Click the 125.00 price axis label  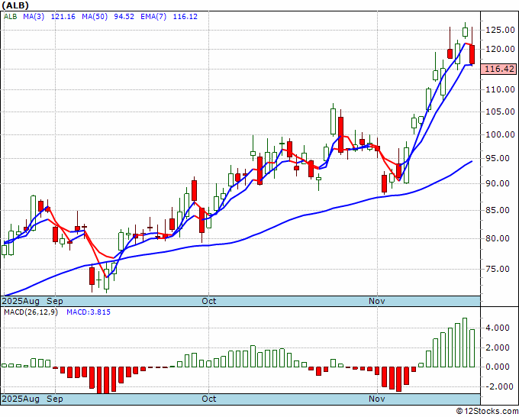(500, 30)
